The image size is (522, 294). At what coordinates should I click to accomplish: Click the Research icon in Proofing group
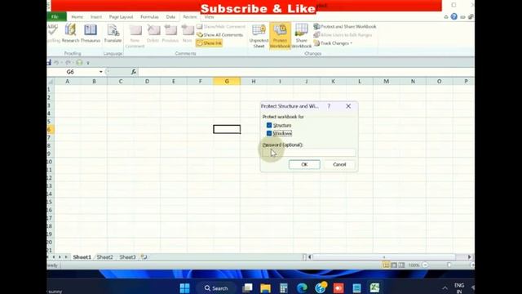coord(71,33)
